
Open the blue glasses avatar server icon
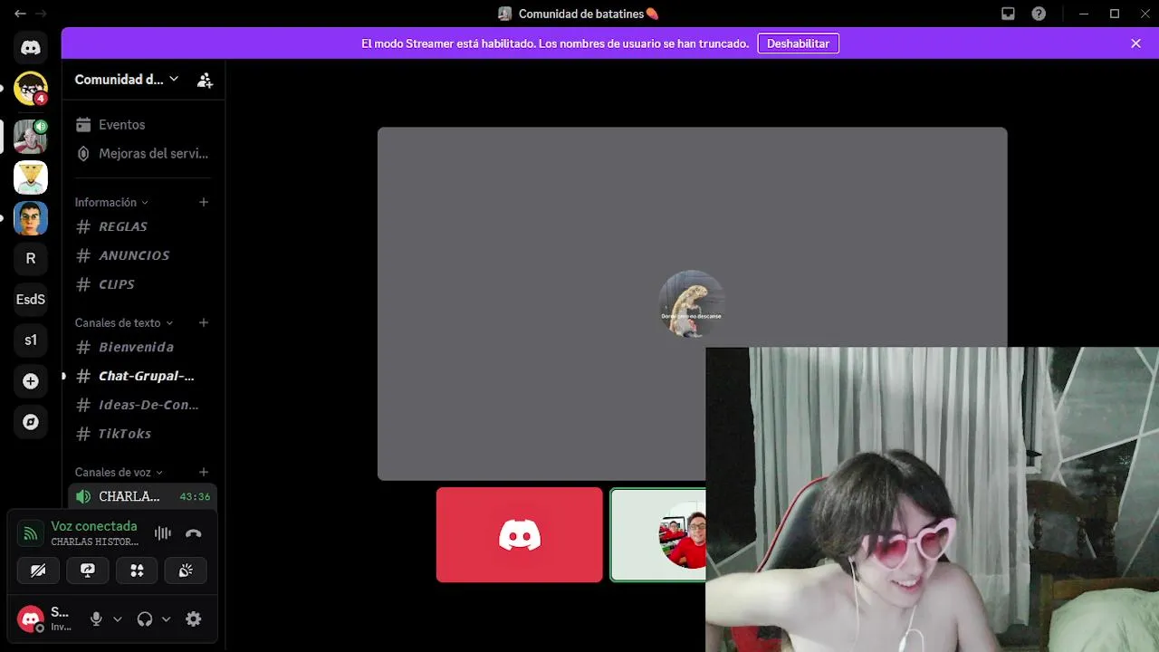point(31,218)
